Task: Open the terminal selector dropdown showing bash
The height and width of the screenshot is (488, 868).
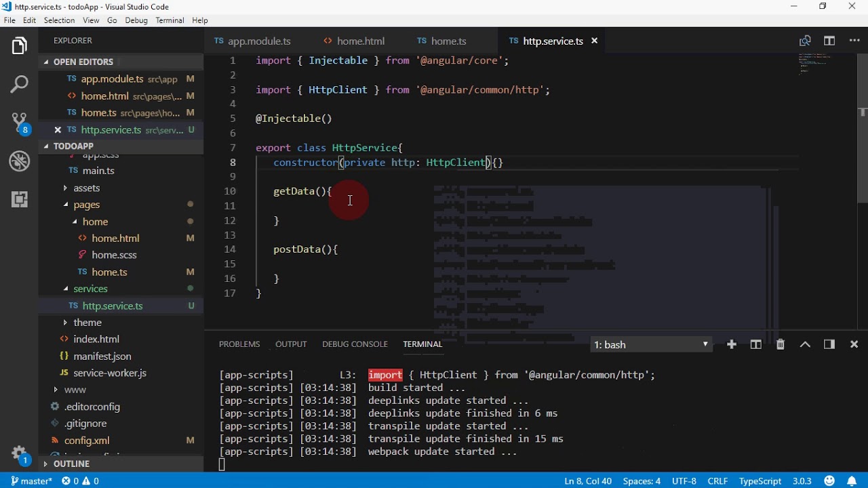Action: pos(651,345)
